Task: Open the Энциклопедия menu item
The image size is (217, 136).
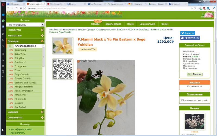Action: [147, 24]
